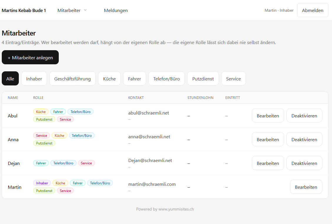
Task: Click the name Abul in the table
Action: tap(13, 116)
